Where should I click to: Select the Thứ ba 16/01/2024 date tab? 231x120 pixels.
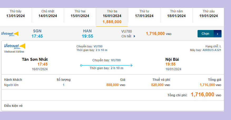112,14
